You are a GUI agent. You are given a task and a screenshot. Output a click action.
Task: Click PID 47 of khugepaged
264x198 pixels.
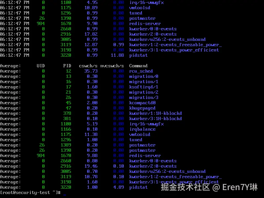pos(68,108)
